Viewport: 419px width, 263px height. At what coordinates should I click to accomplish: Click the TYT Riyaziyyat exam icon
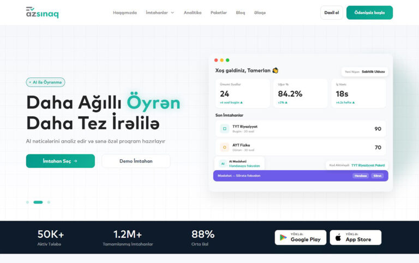pyautogui.click(x=224, y=129)
